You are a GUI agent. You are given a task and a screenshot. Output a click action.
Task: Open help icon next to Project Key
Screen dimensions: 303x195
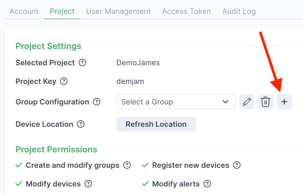coord(64,81)
